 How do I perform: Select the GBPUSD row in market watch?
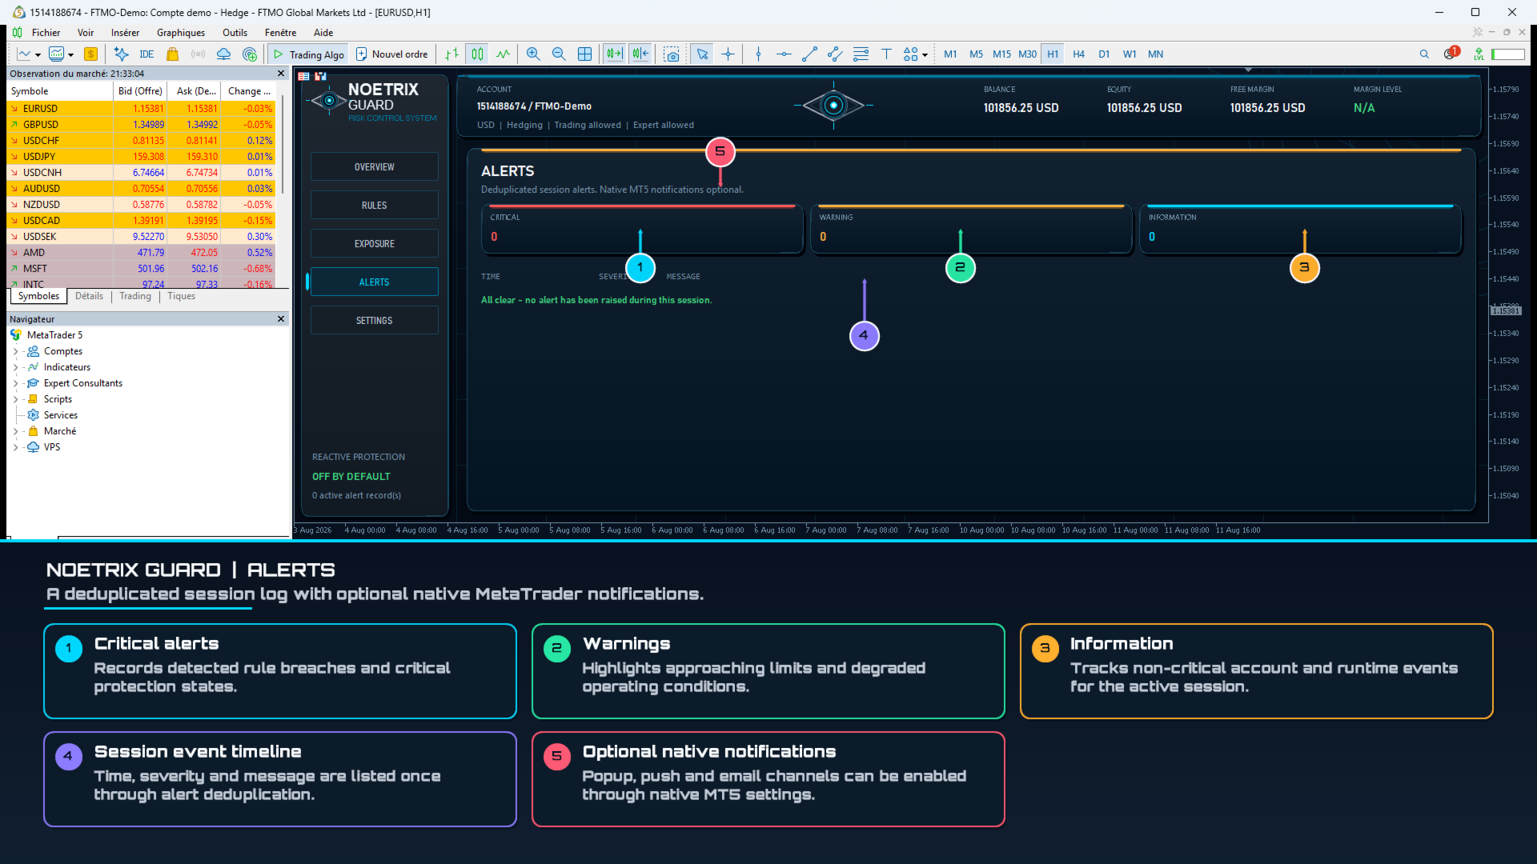tap(142, 125)
